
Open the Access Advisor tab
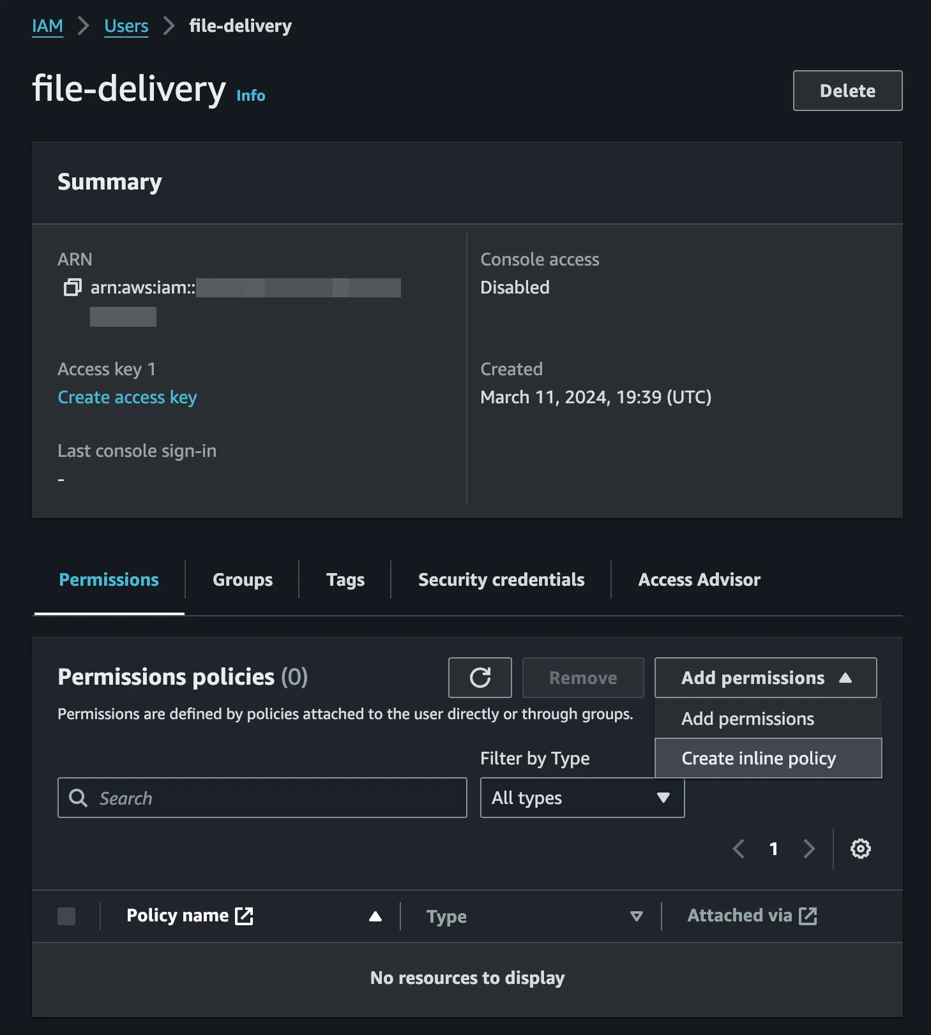(699, 579)
